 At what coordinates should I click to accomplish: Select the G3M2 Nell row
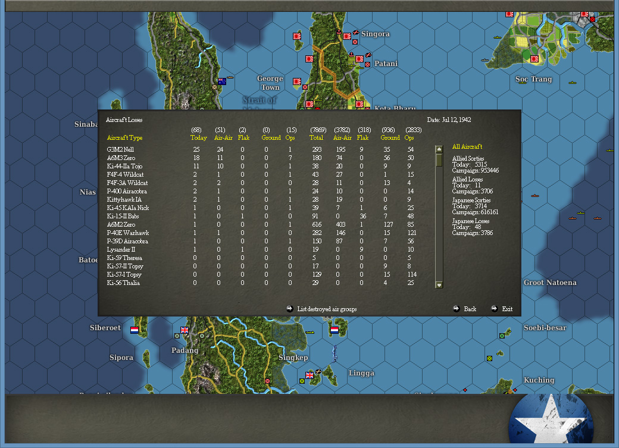pos(261,149)
